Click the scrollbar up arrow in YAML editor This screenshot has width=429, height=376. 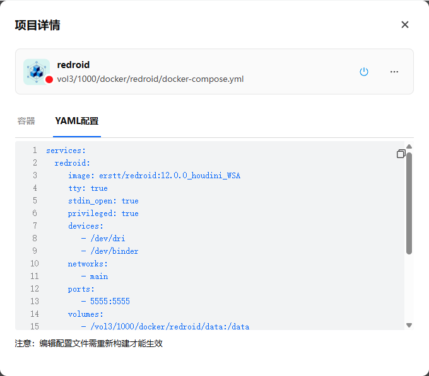coord(409,147)
